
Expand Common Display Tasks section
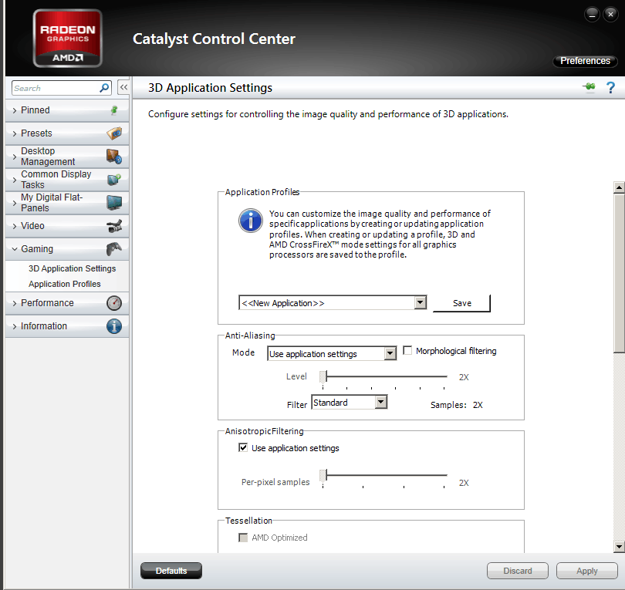click(x=67, y=180)
